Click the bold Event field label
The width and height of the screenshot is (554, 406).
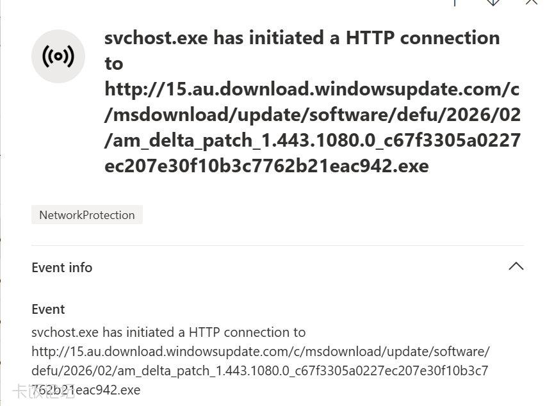[48, 309]
